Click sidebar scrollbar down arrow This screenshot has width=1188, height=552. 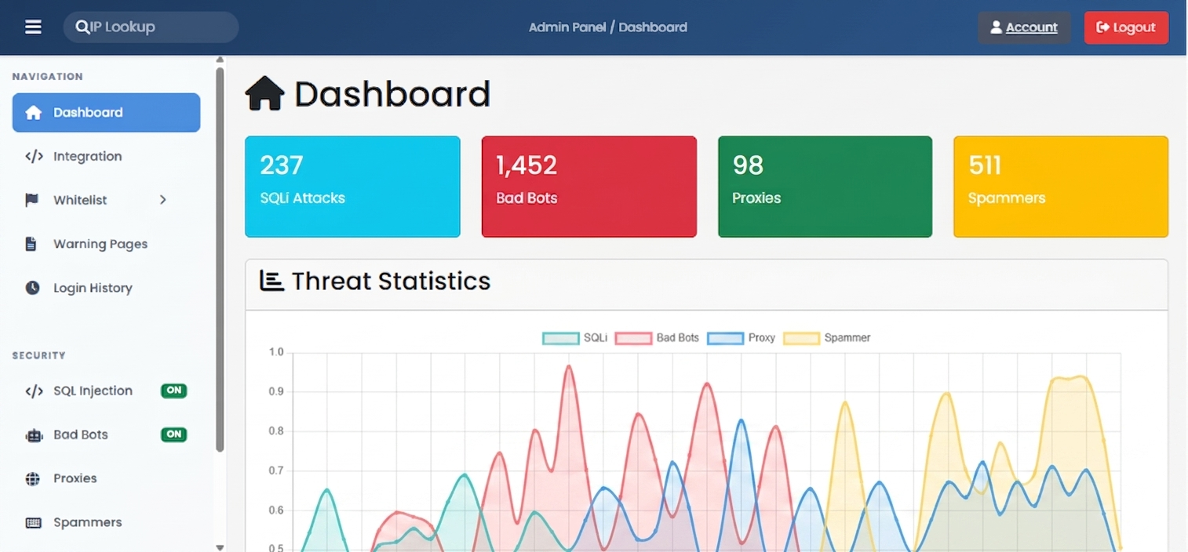click(220, 547)
